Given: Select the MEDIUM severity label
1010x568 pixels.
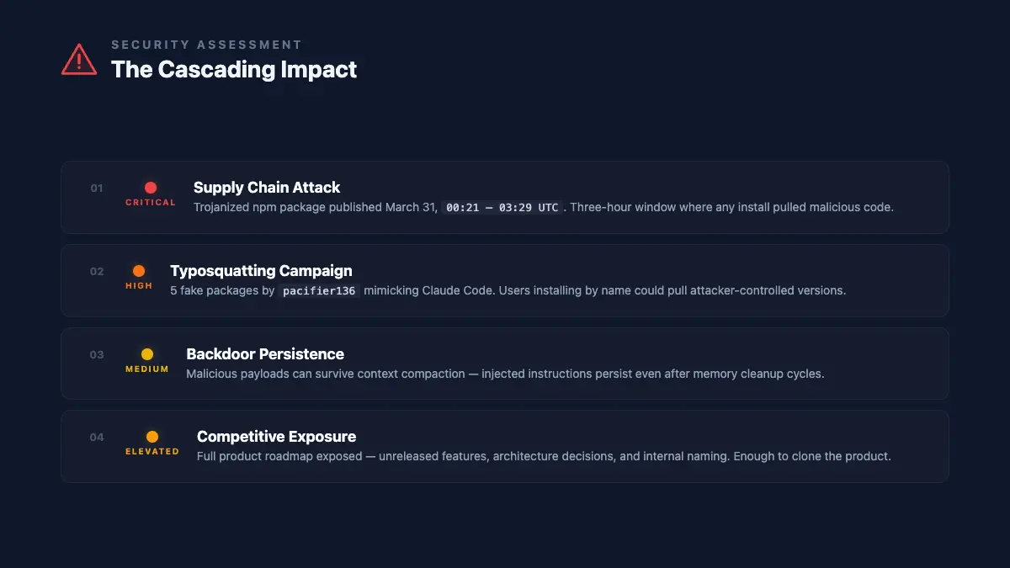Looking at the screenshot, I should (x=147, y=369).
